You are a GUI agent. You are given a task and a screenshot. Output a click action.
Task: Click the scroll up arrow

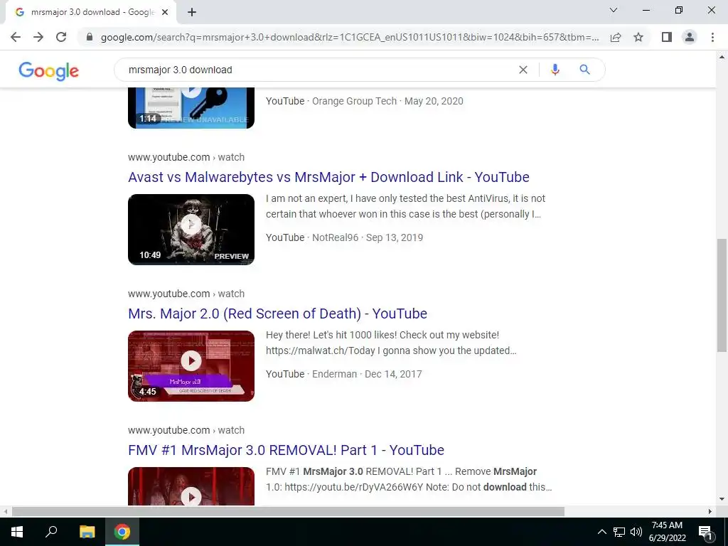point(722,57)
